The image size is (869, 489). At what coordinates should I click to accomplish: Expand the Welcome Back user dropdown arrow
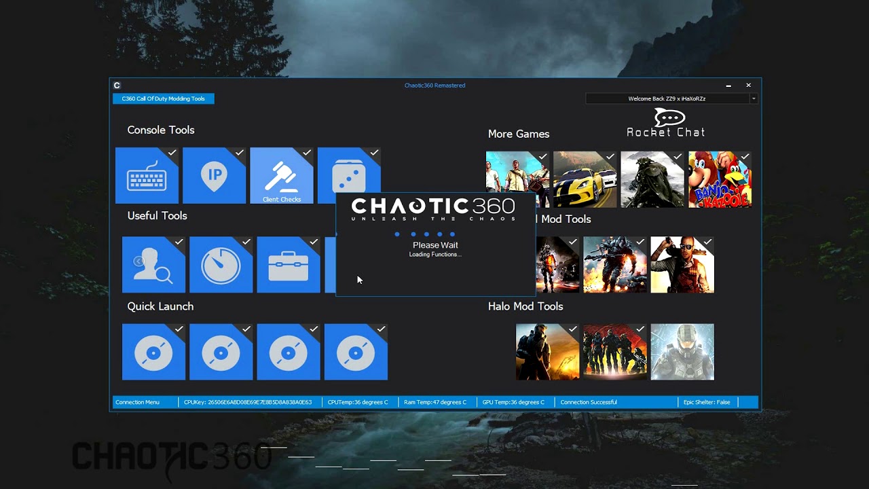pos(754,98)
